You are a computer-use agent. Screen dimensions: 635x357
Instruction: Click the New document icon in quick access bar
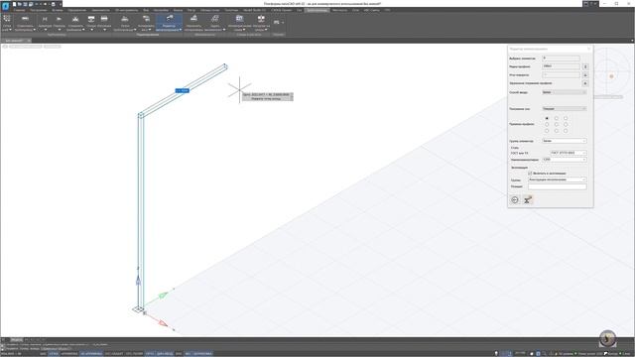point(15,4)
